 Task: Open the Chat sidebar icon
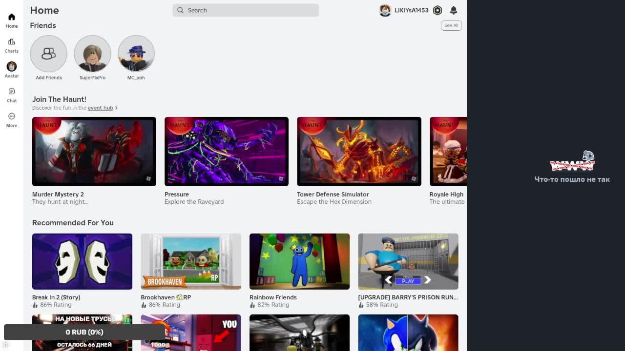coord(12,92)
